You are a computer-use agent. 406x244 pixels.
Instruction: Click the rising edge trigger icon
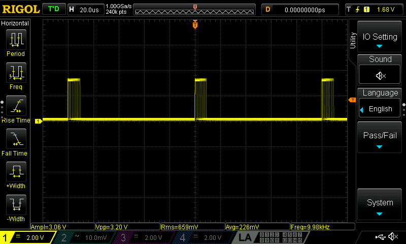357,10
